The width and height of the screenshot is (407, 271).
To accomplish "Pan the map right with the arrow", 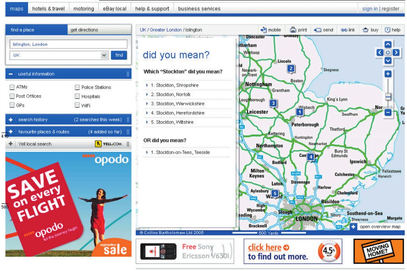I will [396, 53].
